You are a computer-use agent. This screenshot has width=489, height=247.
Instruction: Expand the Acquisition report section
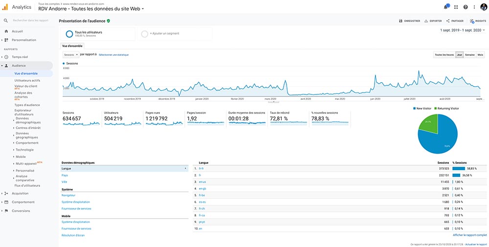[x=20, y=193]
